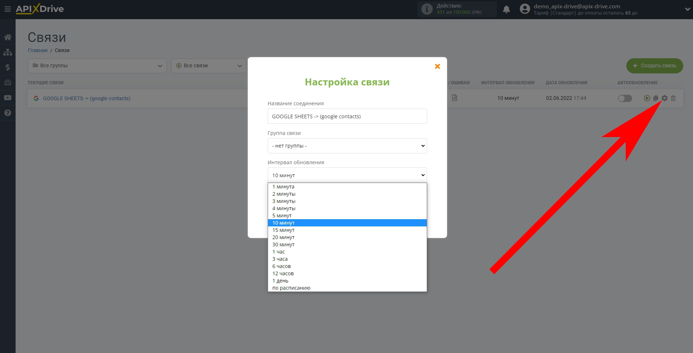Select 1 минута interval option
The height and width of the screenshot is (353, 693).
point(347,187)
